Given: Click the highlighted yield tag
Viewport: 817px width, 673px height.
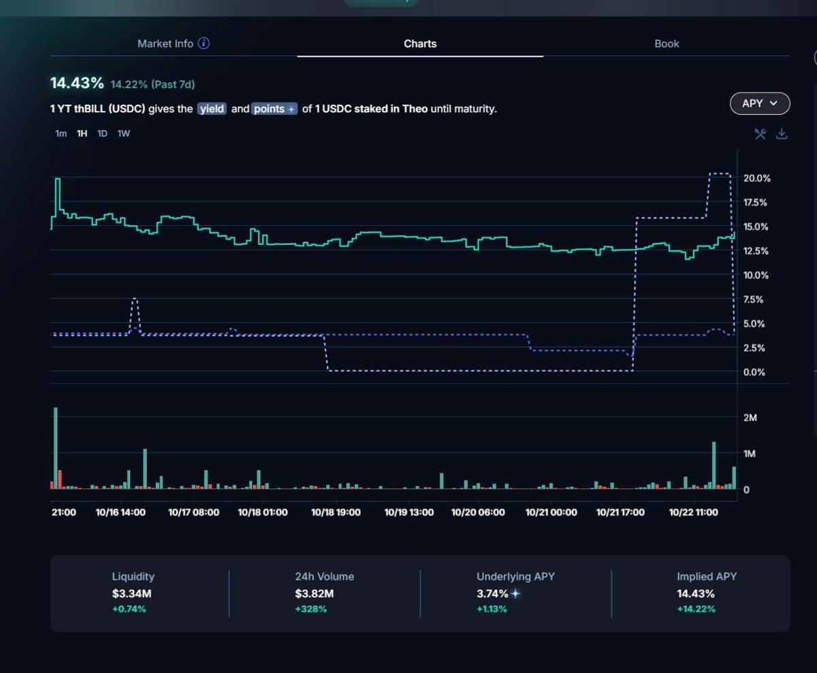Looking at the screenshot, I should 212,109.
